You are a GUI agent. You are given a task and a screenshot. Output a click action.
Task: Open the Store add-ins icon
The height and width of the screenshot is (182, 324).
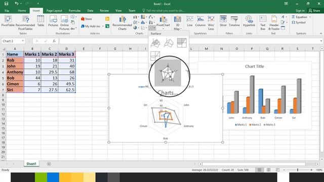87,19
